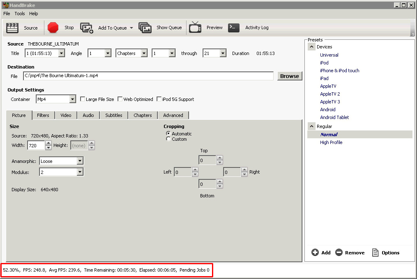Open the Modulus dropdown
417x279 pixels.
(x=80, y=172)
